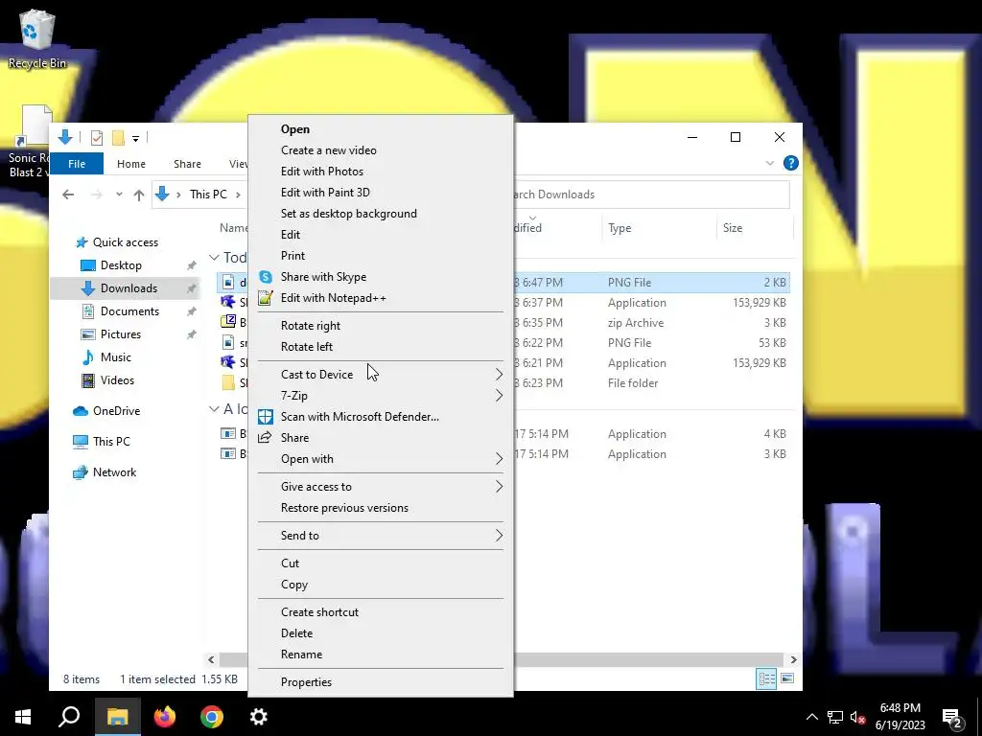Click the network tray icon
This screenshot has width=982, height=736.
click(835, 717)
